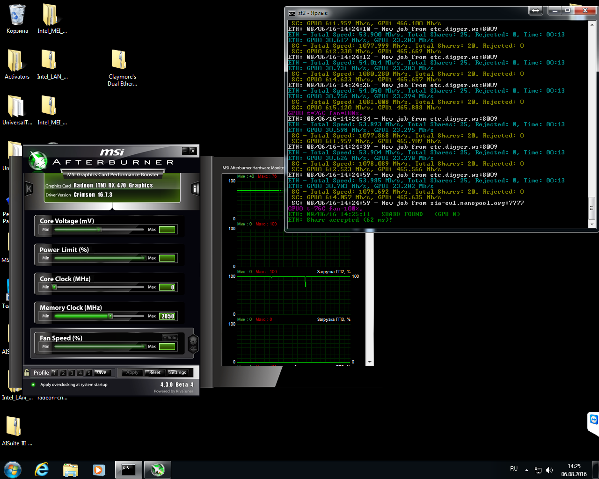Image resolution: width=599 pixels, height=479 pixels.
Task: Click the Power Limit slider handle
Action: tap(143, 258)
